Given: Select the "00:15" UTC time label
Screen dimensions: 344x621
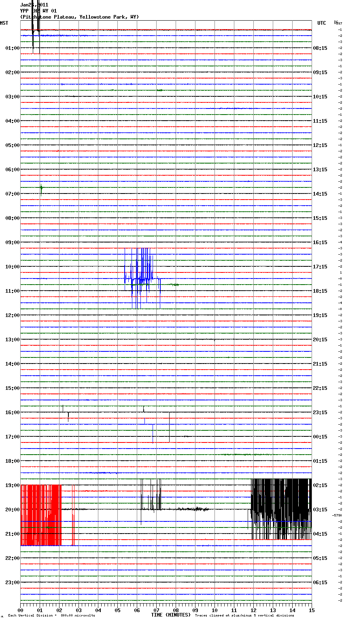Looking at the screenshot, I should coord(320,437).
